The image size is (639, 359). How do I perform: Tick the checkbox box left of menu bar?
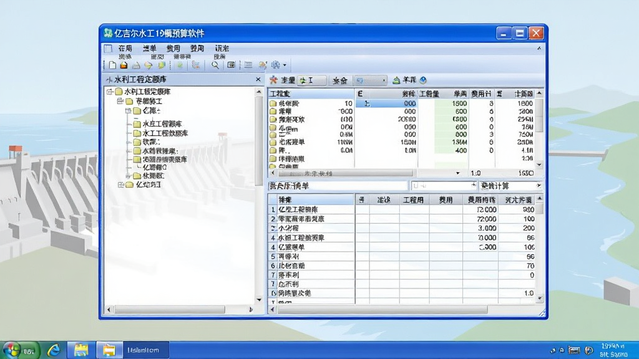[x=108, y=49]
